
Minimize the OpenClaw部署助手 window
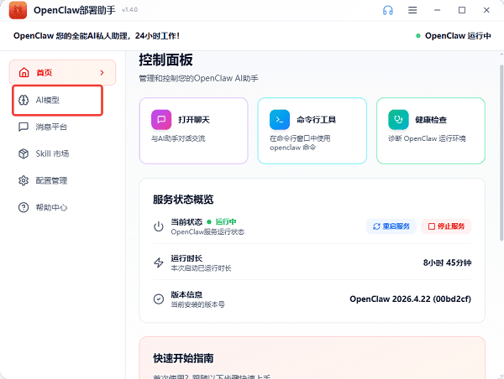[437, 10]
